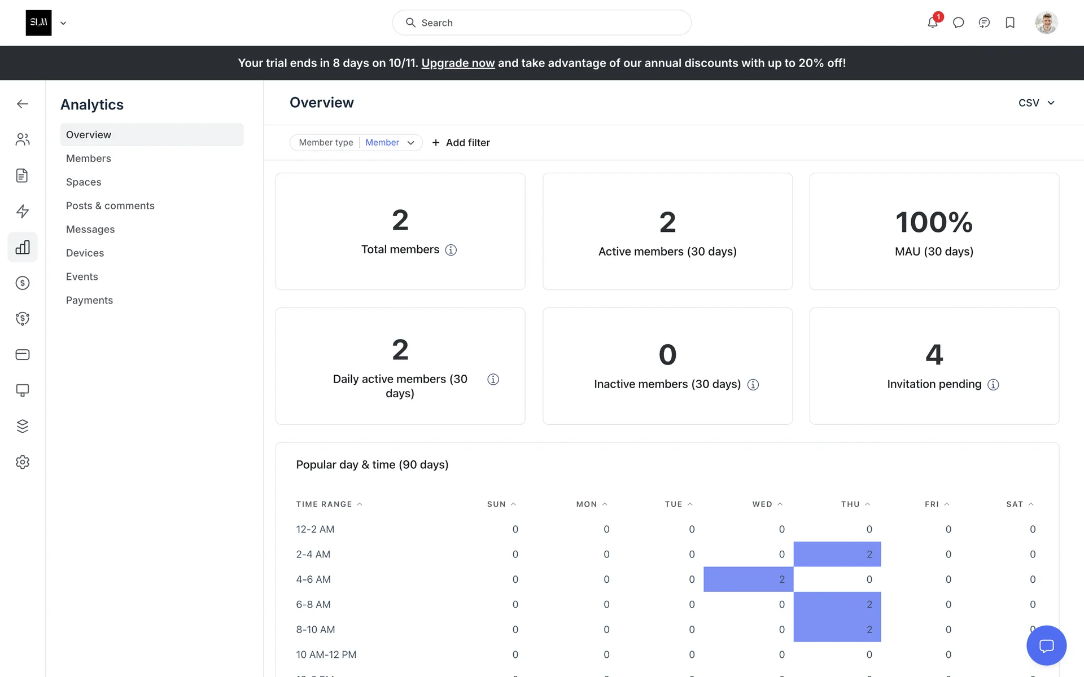
Task: Click the dollar sign payments icon
Action: click(23, 283)
